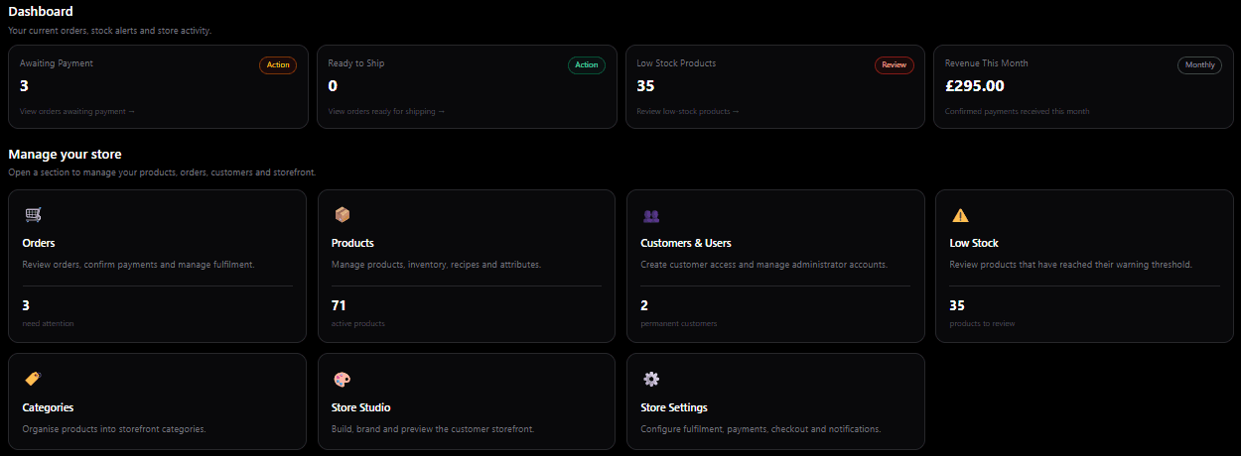Open the Orders shopping cart icon
1241x456 pixels.
(33, 214)
